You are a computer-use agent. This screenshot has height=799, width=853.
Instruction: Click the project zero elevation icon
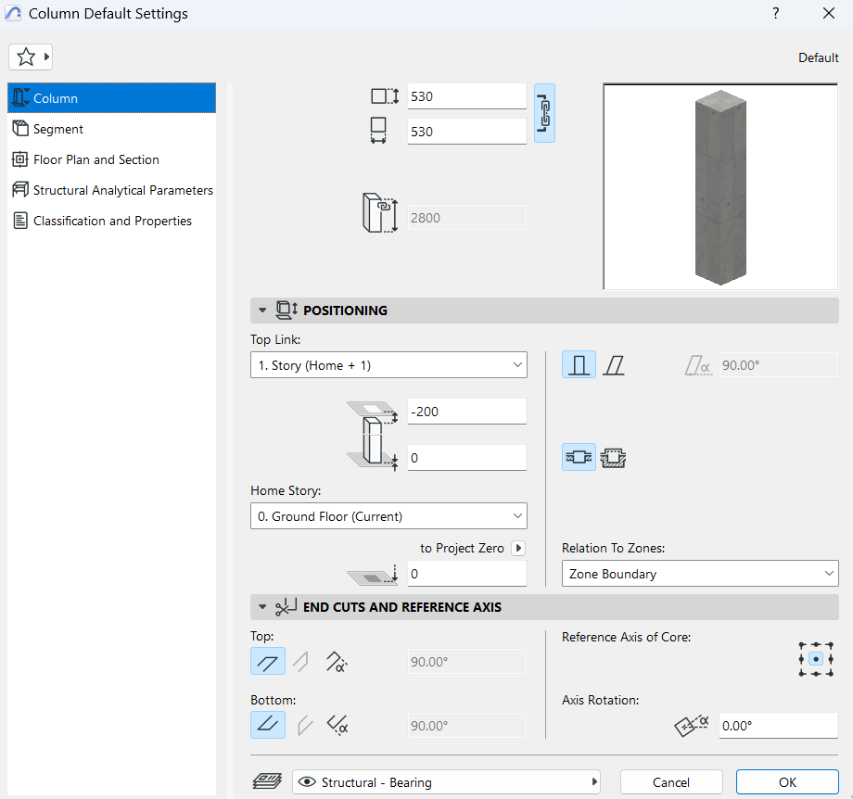point(373,575)
